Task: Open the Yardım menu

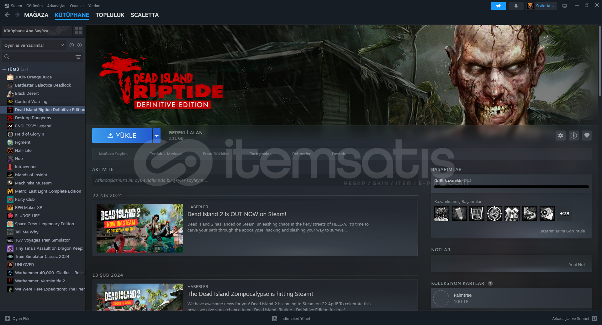Action: [94, 6]
